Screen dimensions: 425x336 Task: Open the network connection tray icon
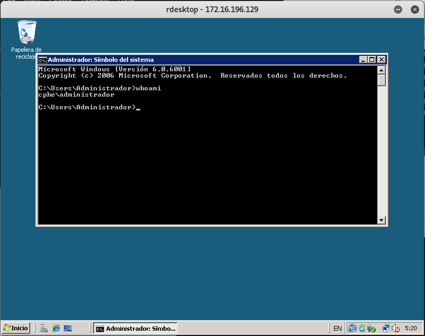(x=386, y=328)
